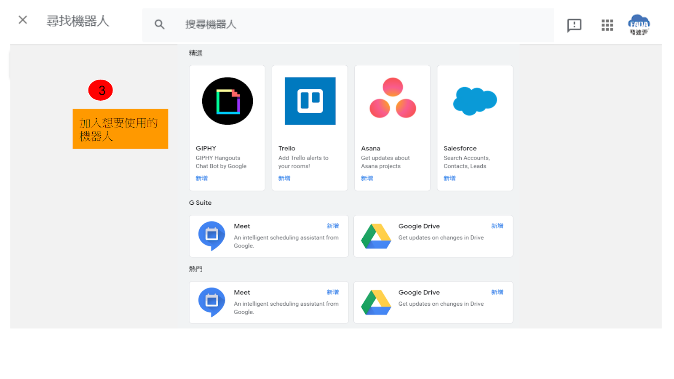Click Meet title in 熱門 section
The width and height of the screenshot is (674, 379).
click(242, 292)
